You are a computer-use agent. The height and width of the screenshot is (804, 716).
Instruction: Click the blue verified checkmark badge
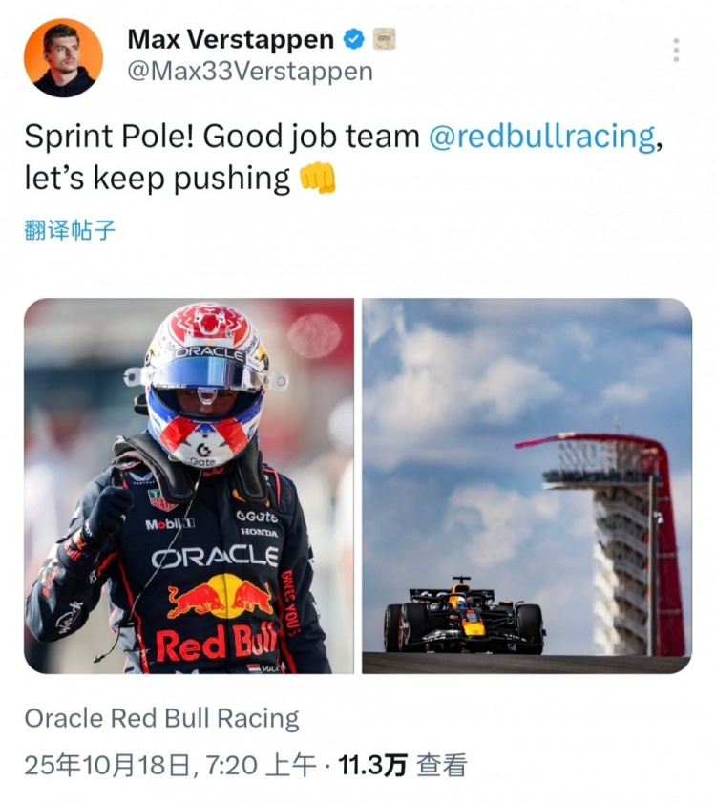pos(353,39)
